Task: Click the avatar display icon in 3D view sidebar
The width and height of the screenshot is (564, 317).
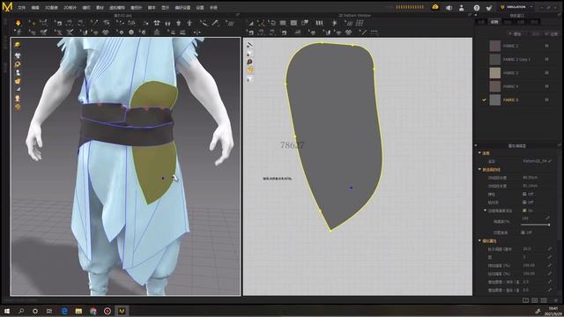Action: [x=18, y=72]
